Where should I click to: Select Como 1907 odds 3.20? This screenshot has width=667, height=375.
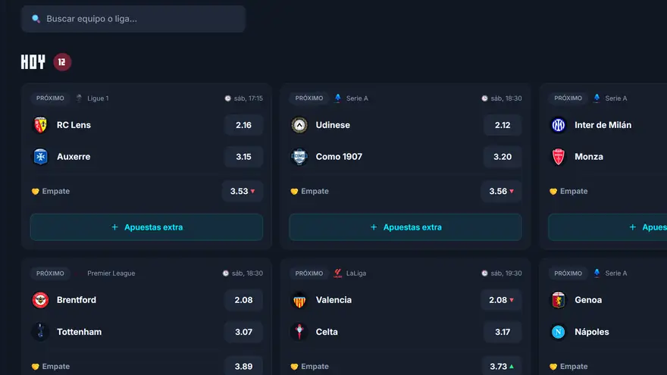click(503, 157)
